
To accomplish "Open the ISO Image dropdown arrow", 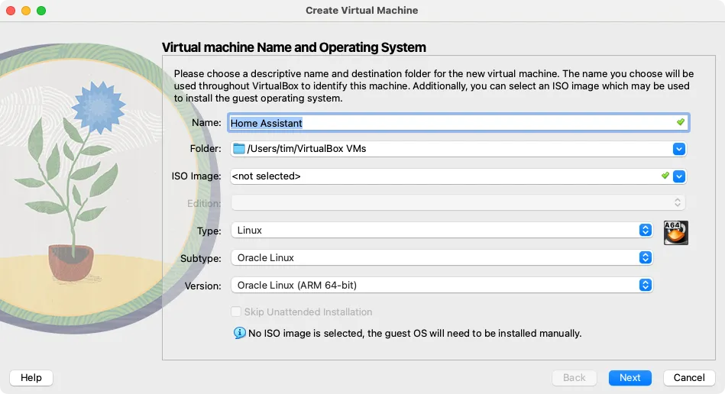I will (x=678, y=176).
